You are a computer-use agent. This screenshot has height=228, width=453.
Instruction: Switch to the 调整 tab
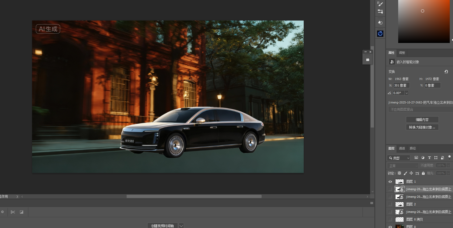click(402, 53)
